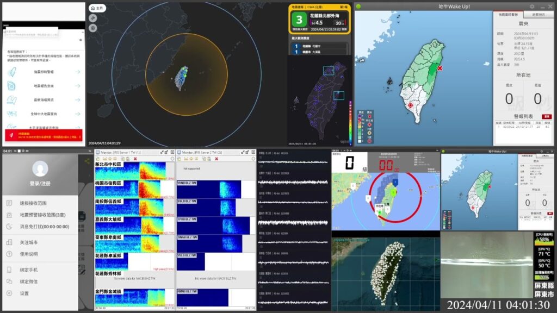Expand the 地震報告查詢 menu arrow
The width and height of the screenshot is (557, 313).
(78, 86)
